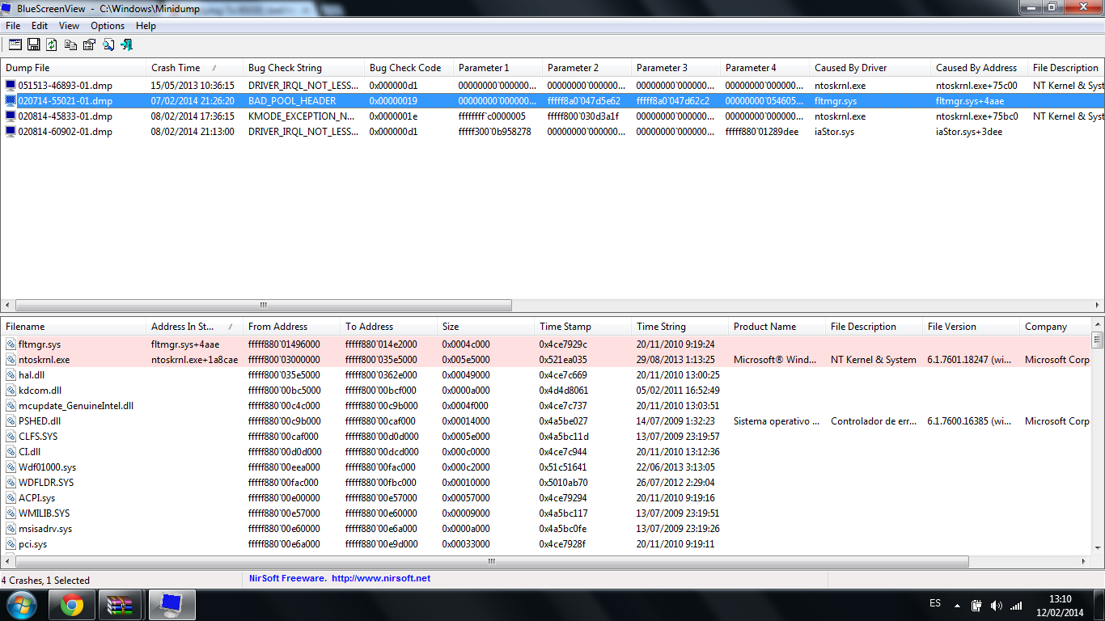Screen dimensions: 1105x621
Task: Open the volume speaker tray icon
Action: click(996, 605)
